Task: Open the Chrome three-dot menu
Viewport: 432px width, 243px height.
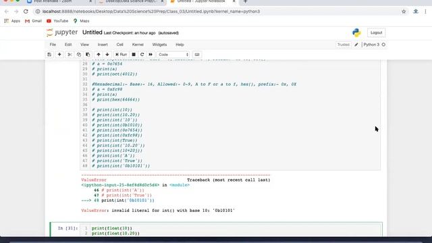Action: coord(425,11)
